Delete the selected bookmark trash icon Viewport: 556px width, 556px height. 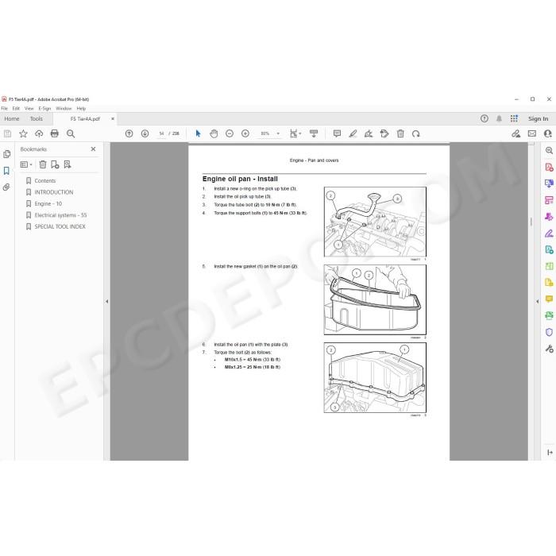[43, 164]
